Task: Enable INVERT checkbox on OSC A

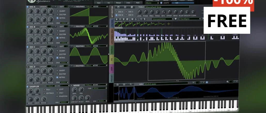Action: 57,11
